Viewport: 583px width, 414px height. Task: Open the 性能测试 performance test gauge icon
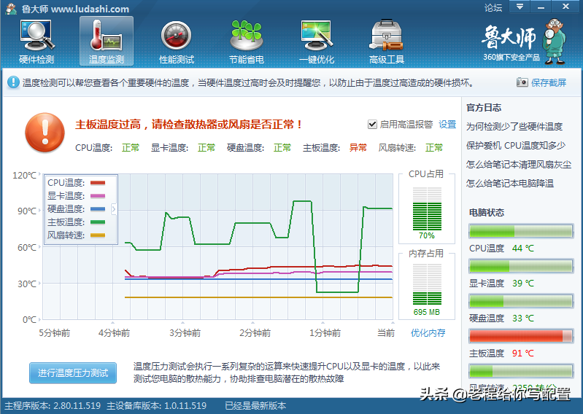click(177, 42)
